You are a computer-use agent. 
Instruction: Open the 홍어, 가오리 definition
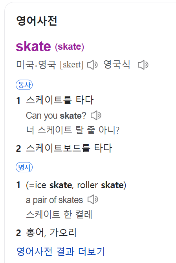(x=51, y=233)
